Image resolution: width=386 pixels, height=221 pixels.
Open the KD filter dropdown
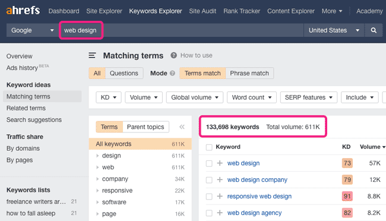pos(109,97)
